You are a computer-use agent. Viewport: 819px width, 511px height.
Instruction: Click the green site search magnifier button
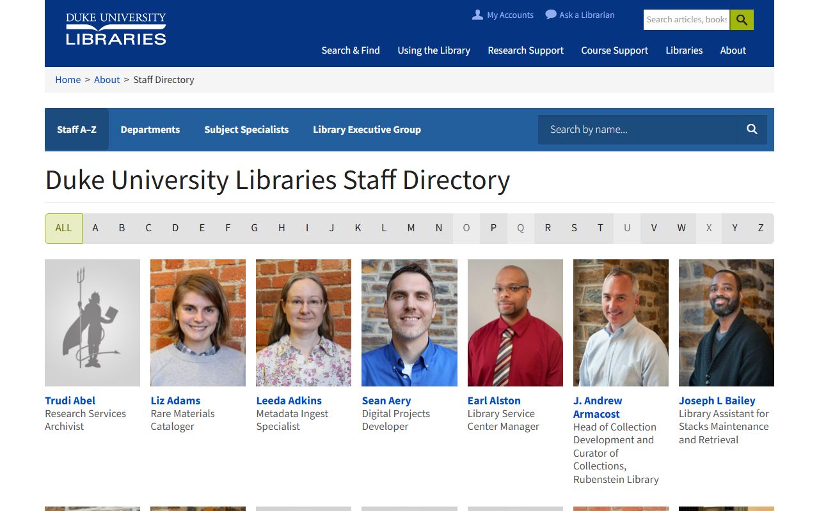point(742,20)
